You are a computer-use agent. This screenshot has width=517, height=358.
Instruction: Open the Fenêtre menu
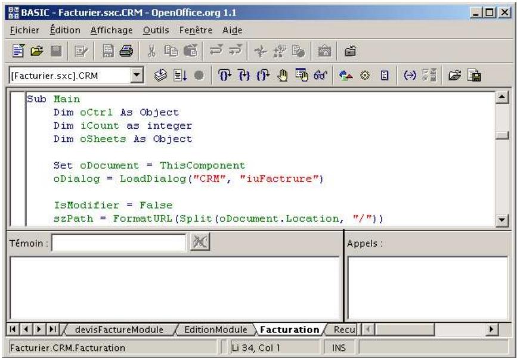[x=196, y=30]
